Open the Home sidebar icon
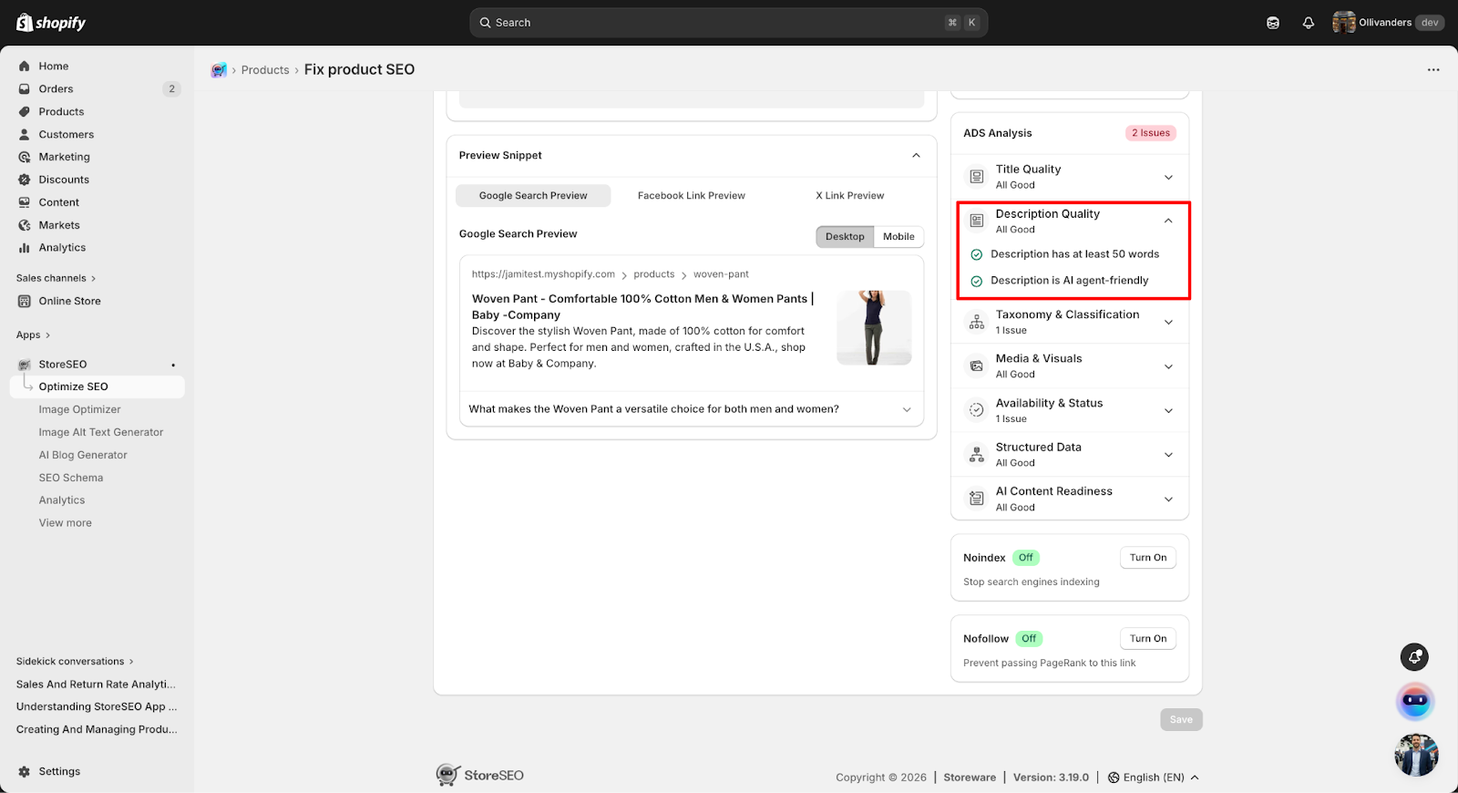The image size is (1458, 793). point(25,67)
